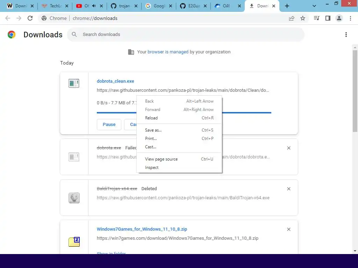Reload the page using toolbar icon
Viewport: 358px width, 268px height.
pos(30,18)
